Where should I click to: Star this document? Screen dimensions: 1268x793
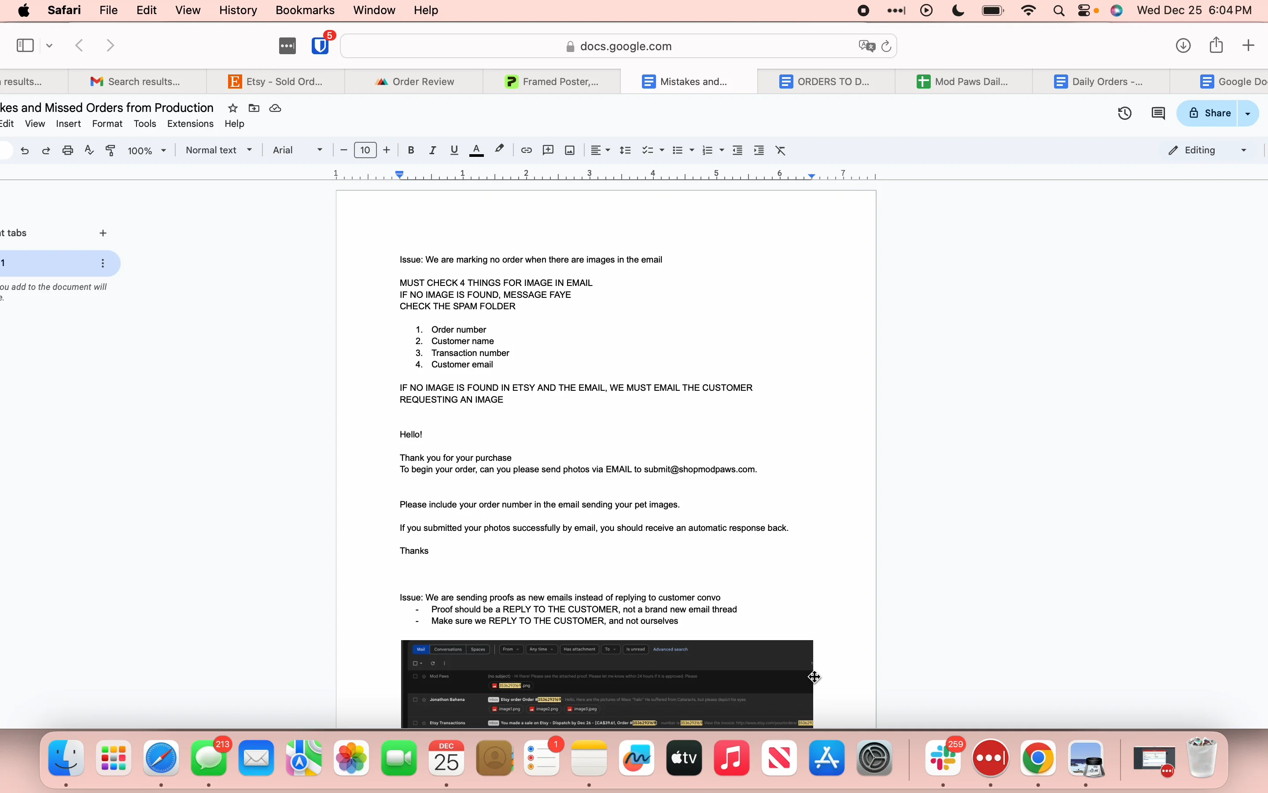(233, 108)
